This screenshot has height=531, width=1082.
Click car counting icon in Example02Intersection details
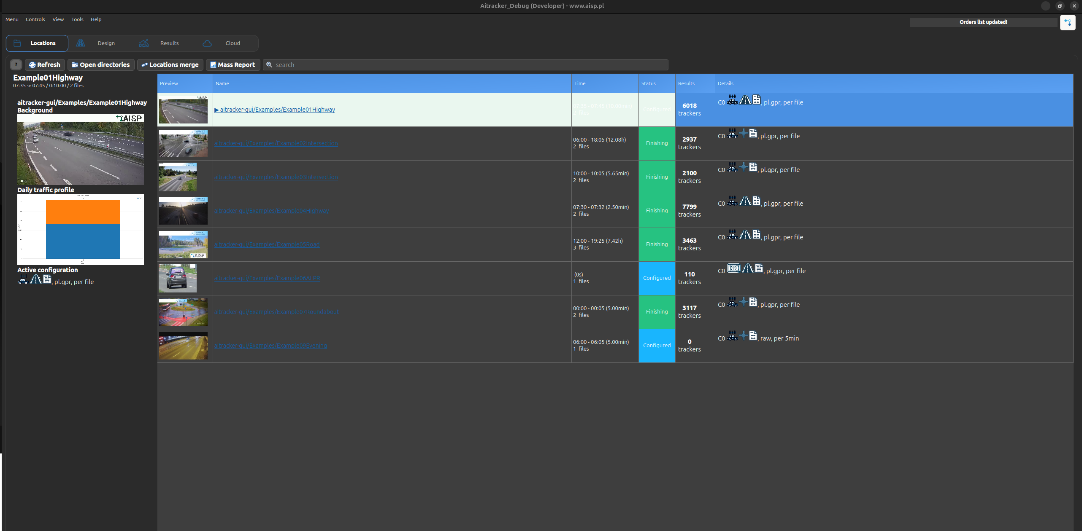[733, 134]
